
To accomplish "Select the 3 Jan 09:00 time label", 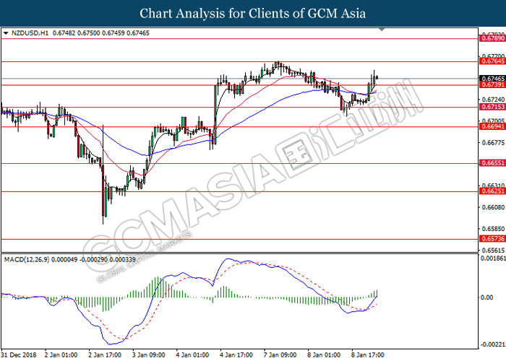I will click(x=148, y=355).
